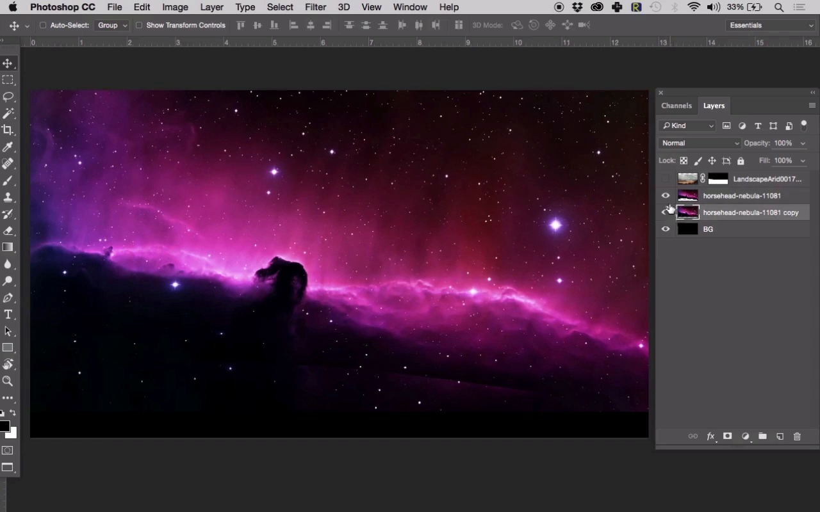Viewport: 820px width, 512px height.
Task: Switch to the Channels tab
Action: pyautogui.click(x=676, y=106)
